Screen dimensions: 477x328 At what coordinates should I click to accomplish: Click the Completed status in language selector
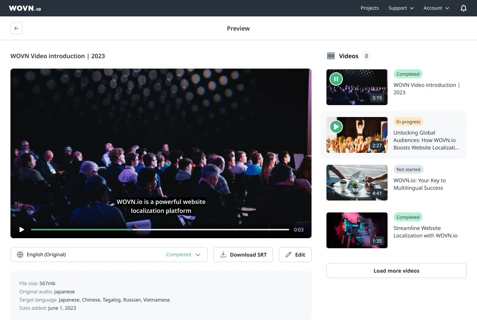[x=179, y=255]
